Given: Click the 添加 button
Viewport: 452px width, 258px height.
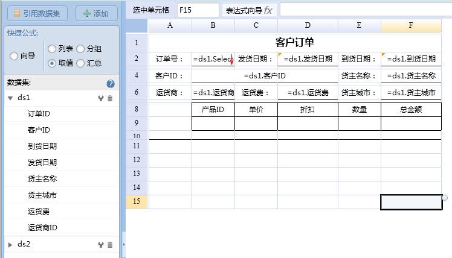Looking at the screenshot, I should tap(96, 13).
